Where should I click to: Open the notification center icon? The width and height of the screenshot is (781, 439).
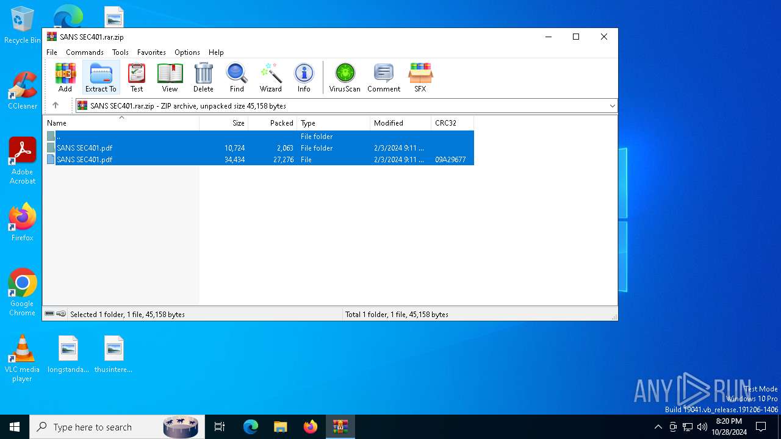761,427
